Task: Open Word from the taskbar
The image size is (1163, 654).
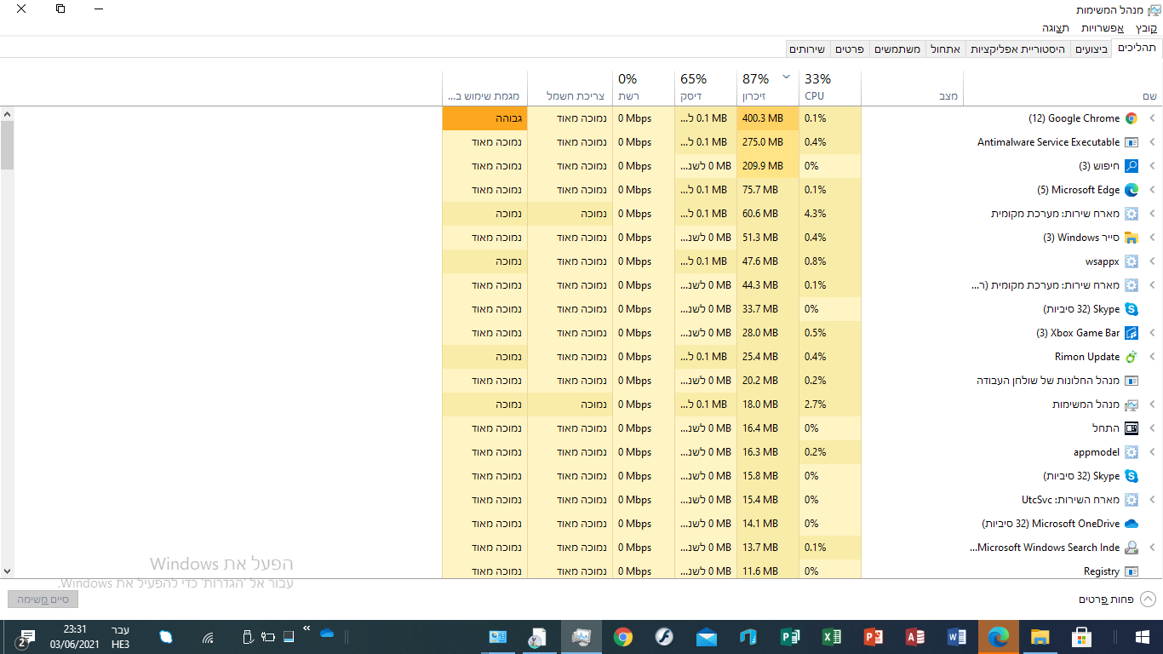Action: pos(956,636)
